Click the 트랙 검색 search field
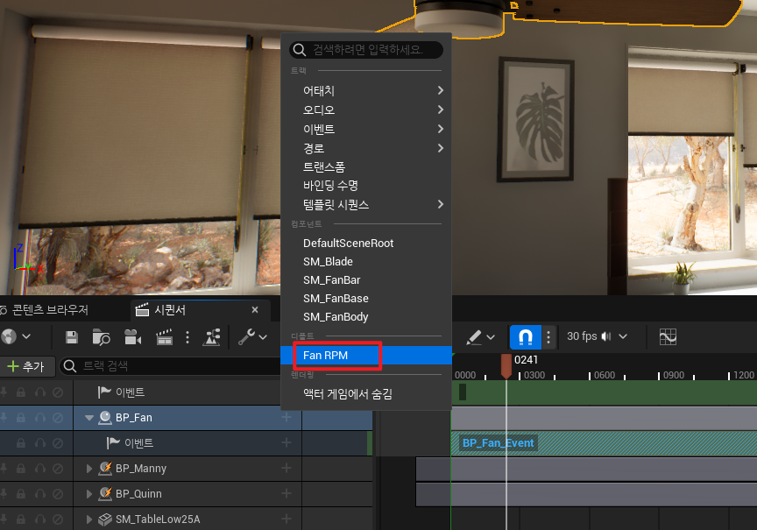The width and height of the screenshot is (757, 530). 170,366
